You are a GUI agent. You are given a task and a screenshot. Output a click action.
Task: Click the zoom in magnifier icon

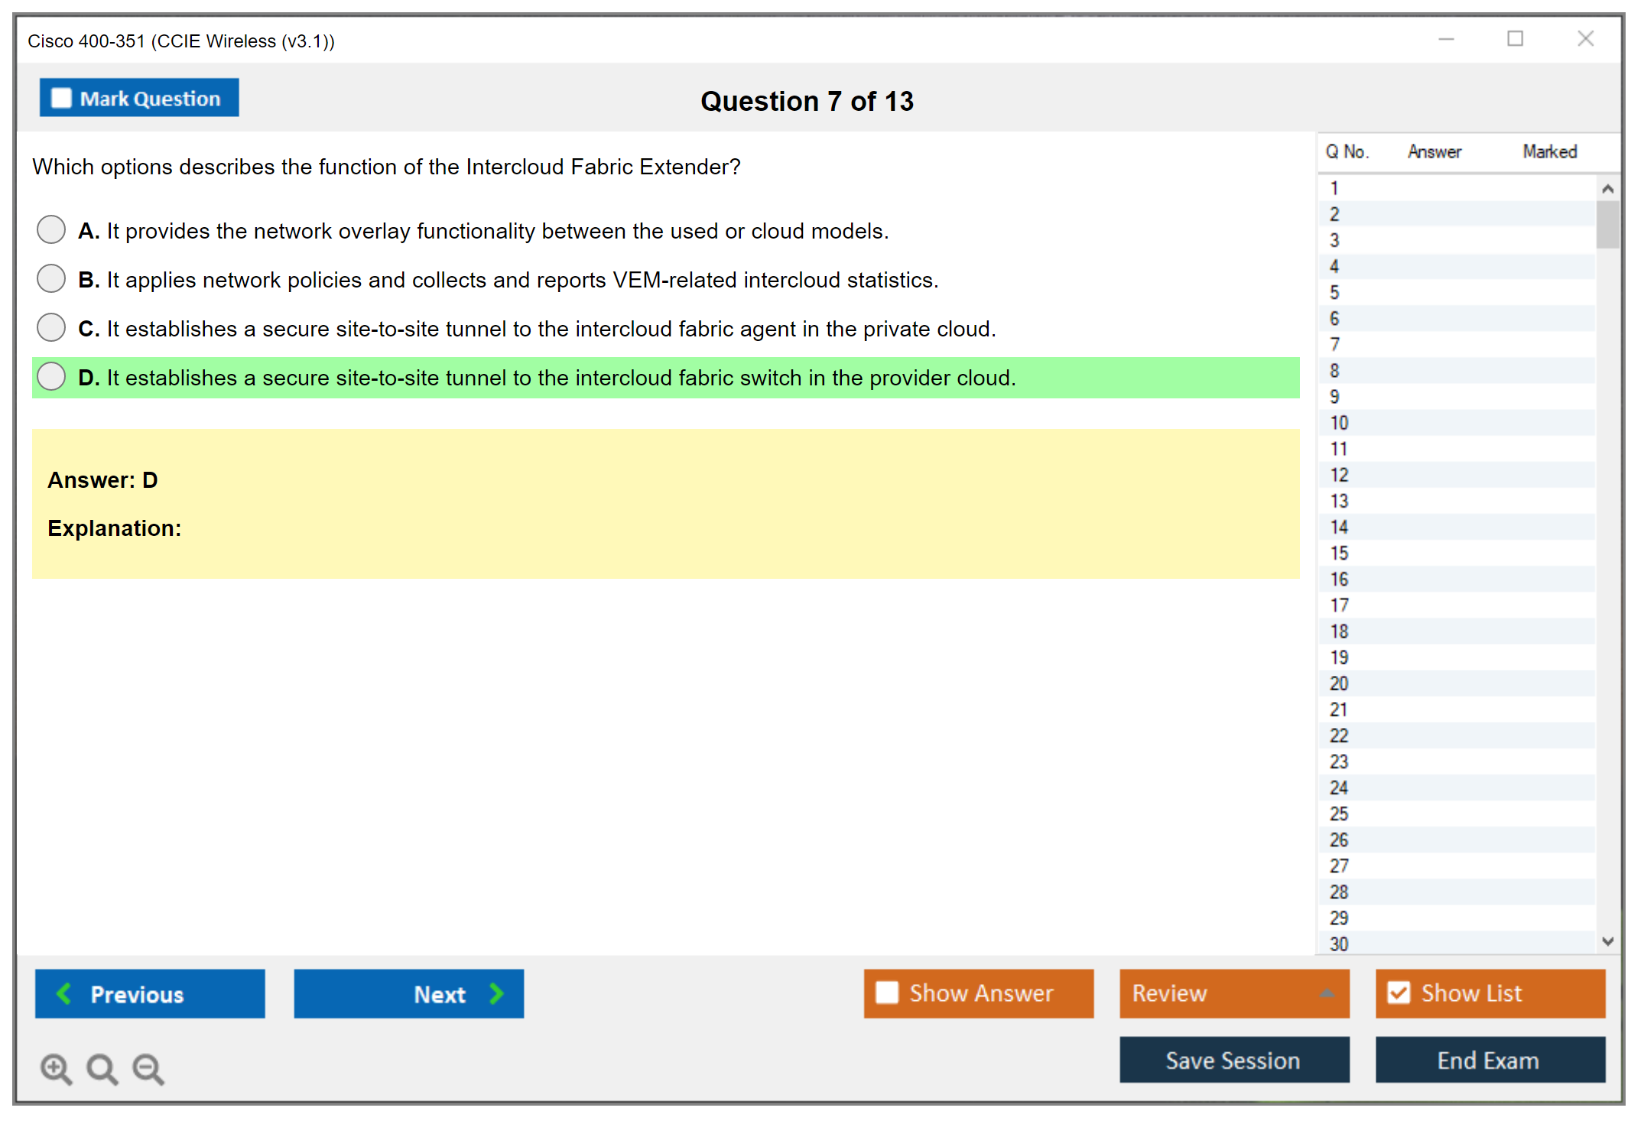[x=55, y=1068]
